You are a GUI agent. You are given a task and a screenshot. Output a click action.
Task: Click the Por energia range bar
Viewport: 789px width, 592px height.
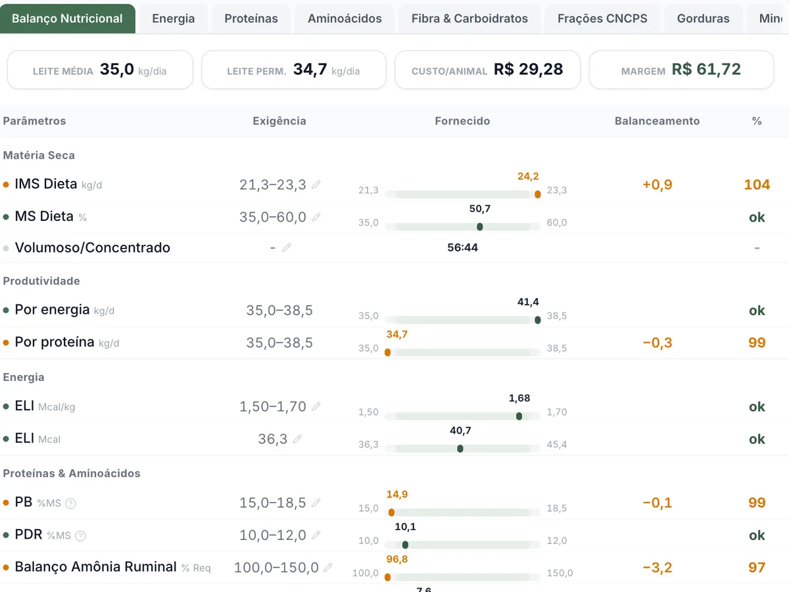coord(463,320)
